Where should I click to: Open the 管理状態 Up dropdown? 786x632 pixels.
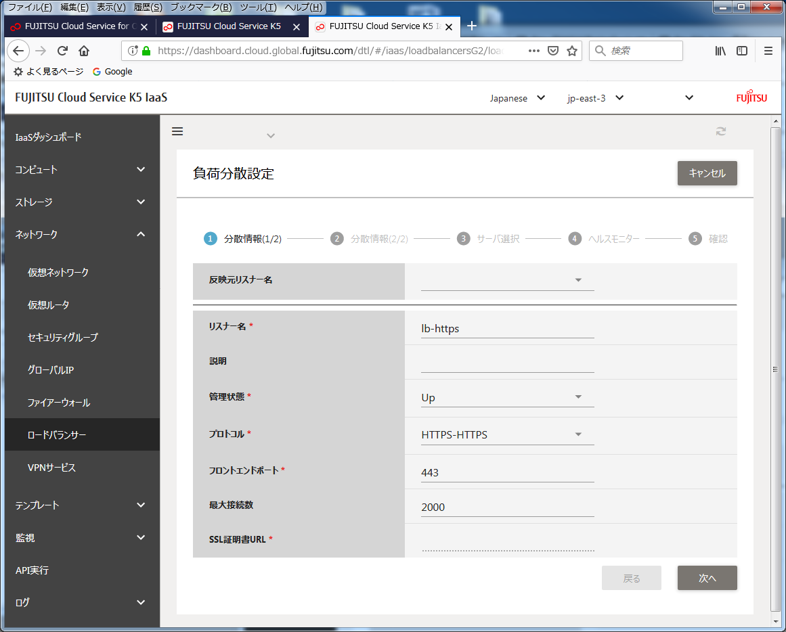click(x=507, y=397)
